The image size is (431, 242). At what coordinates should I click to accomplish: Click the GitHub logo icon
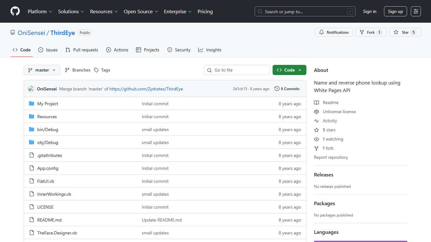(x=15, y=11)
